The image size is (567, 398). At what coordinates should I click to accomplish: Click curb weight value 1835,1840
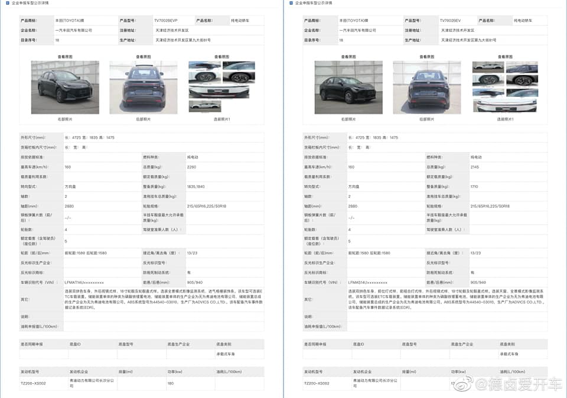(x=196, y=186)
